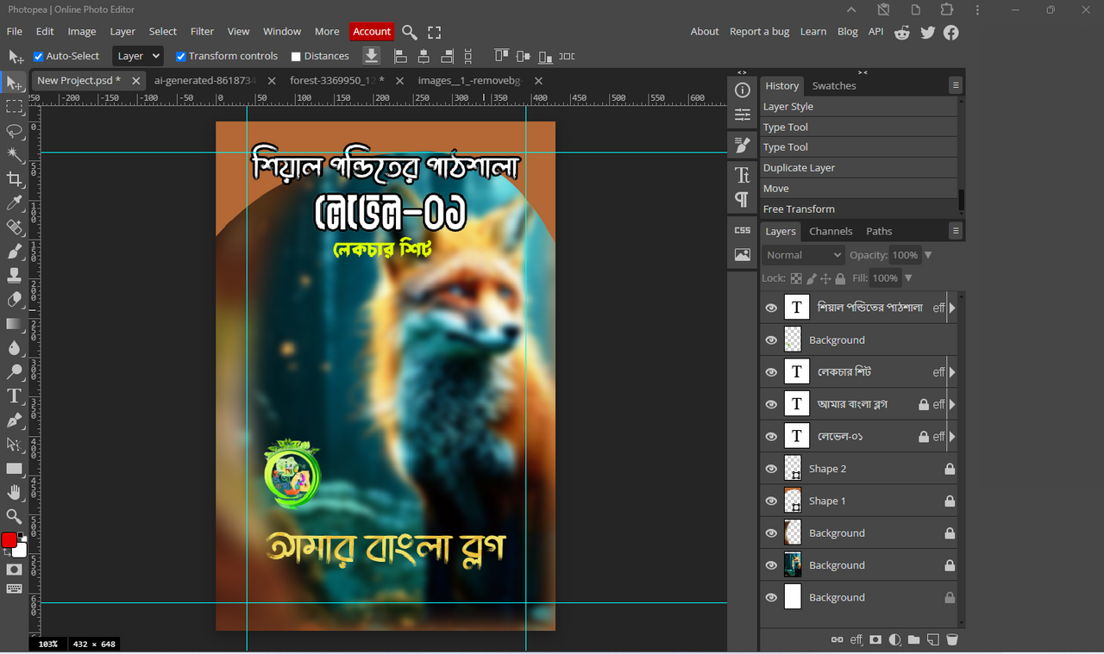The image size is (1104, 654).
Task: Select the Eyedropper tool
Action: click(x=15, y=203)
